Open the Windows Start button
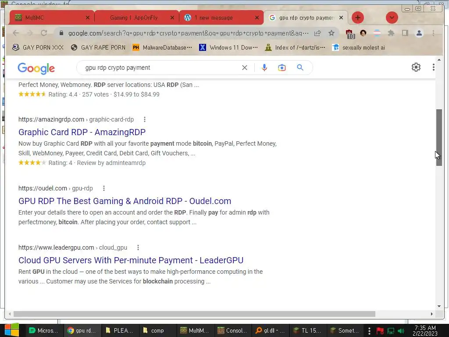Image resolution: width=449 pixels, height=337 pixels. tap(12, 330)
